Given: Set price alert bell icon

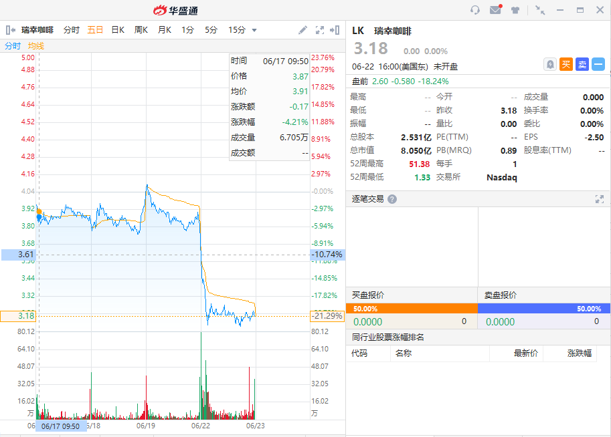Looking at the screenshot, I should pos(550,64).
